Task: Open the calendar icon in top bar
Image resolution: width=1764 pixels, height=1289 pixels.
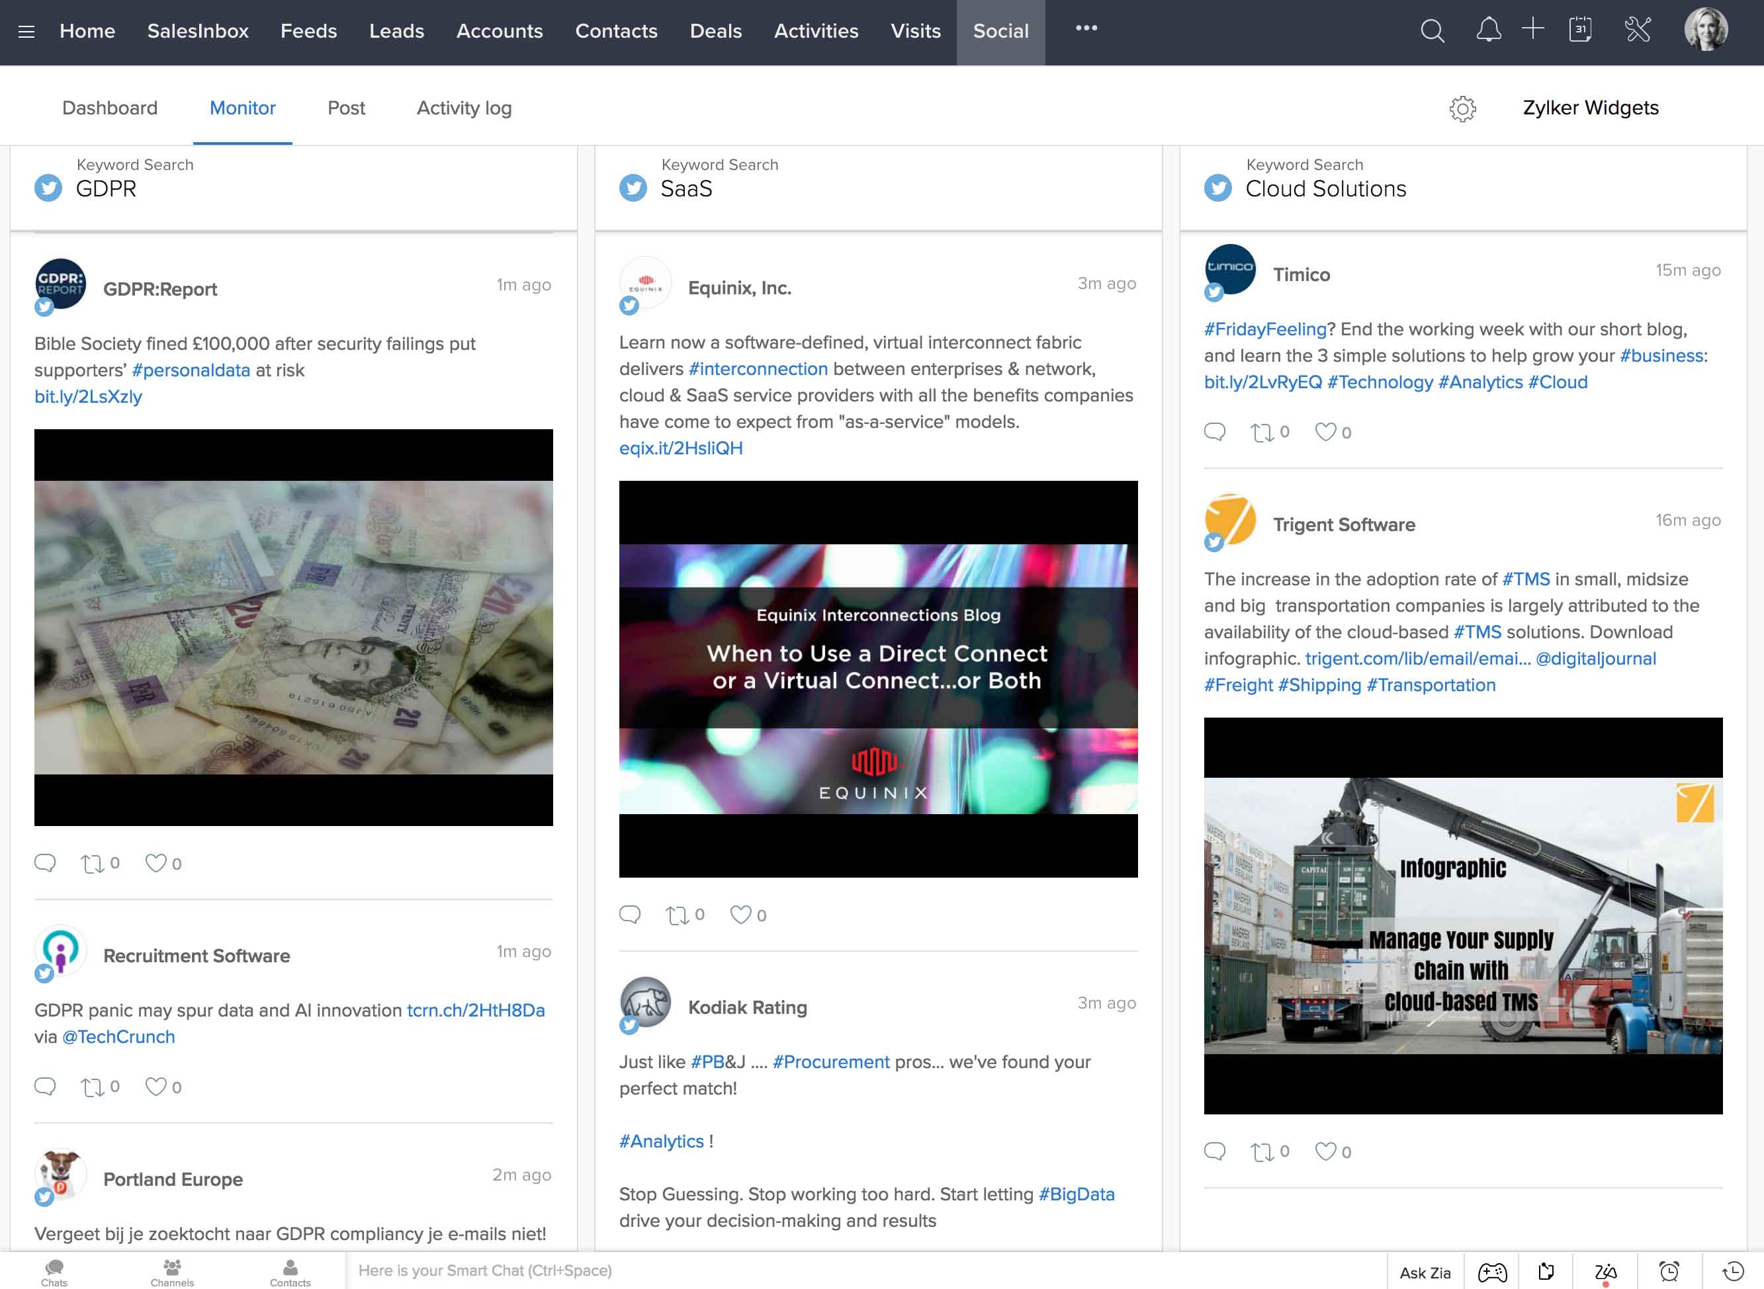Action: point(1581,30)
